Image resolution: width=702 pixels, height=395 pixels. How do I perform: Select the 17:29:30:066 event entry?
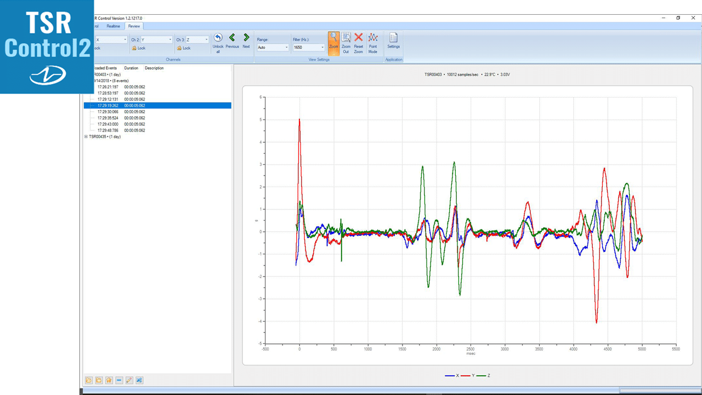click(x=107, y=112)
